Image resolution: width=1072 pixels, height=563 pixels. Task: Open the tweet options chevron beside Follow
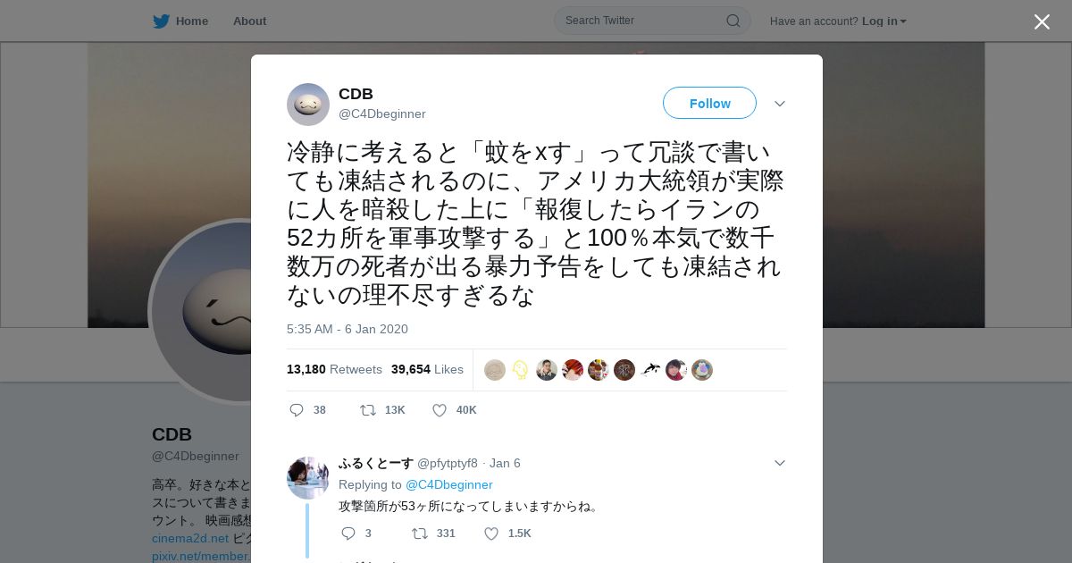coord(780,104)
